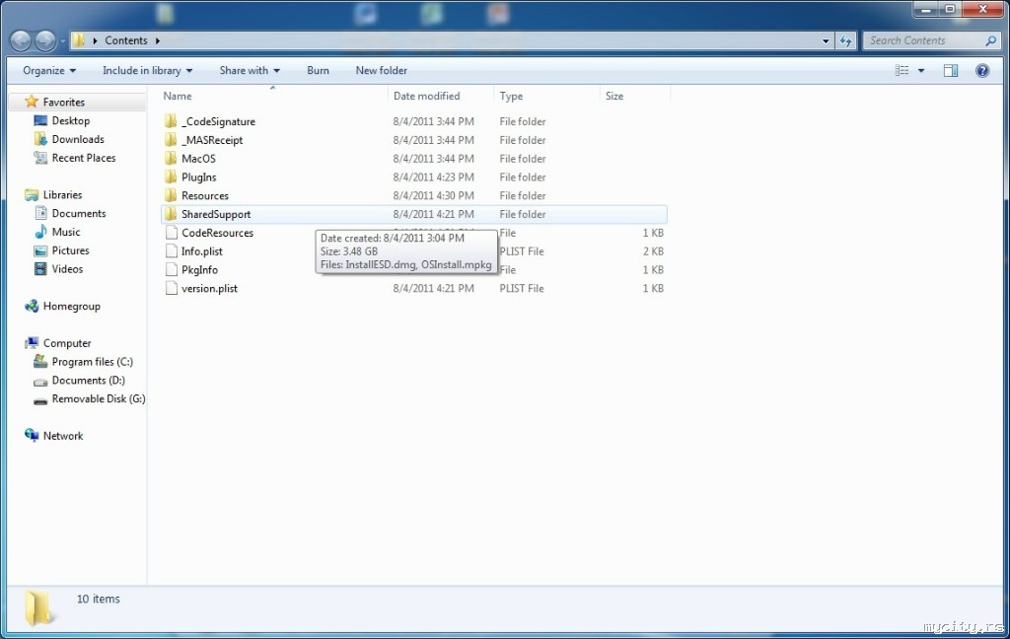Image resolution: width=1010 pixels, height=639 pixels.
Task: Open Program files (C:) drive
Action: (92, 362)
